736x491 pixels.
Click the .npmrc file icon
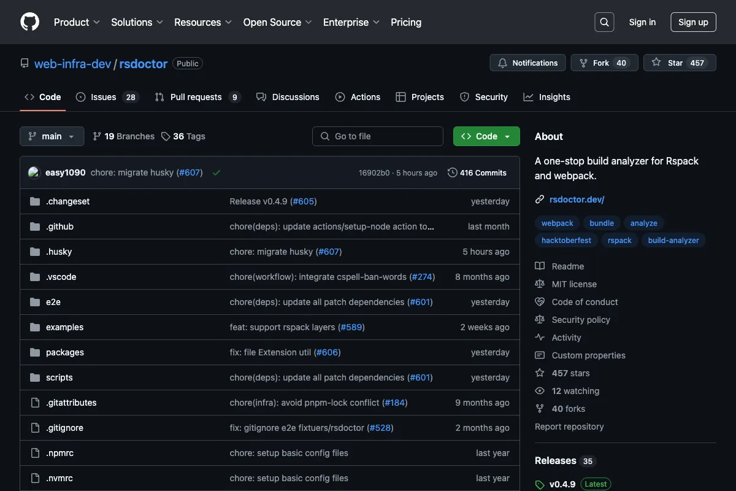click(x=35, y=453)
